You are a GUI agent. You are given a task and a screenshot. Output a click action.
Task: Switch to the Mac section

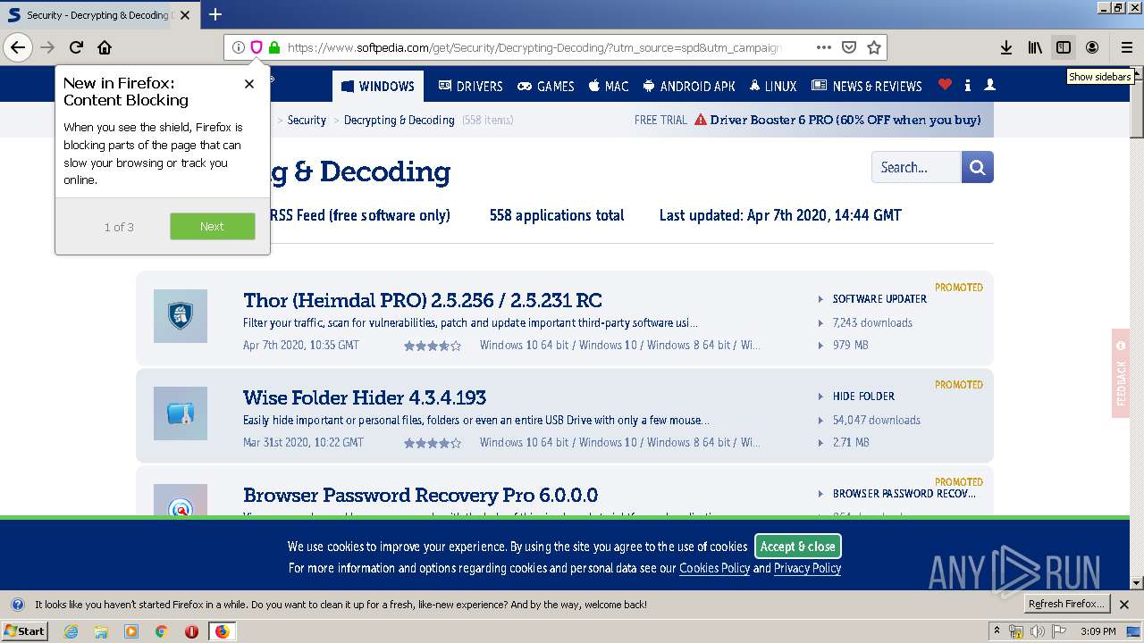point(609,86)
